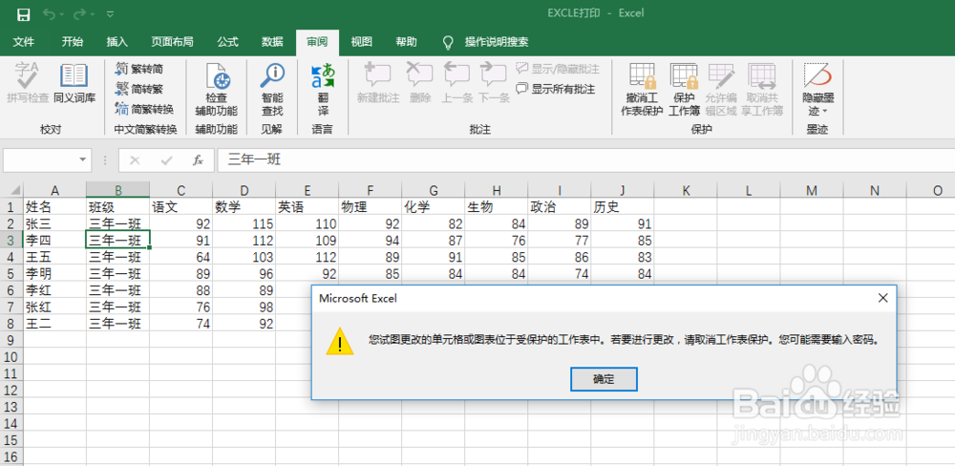
Task: Go to 下一条 next comment
Action: click(494, 82)
